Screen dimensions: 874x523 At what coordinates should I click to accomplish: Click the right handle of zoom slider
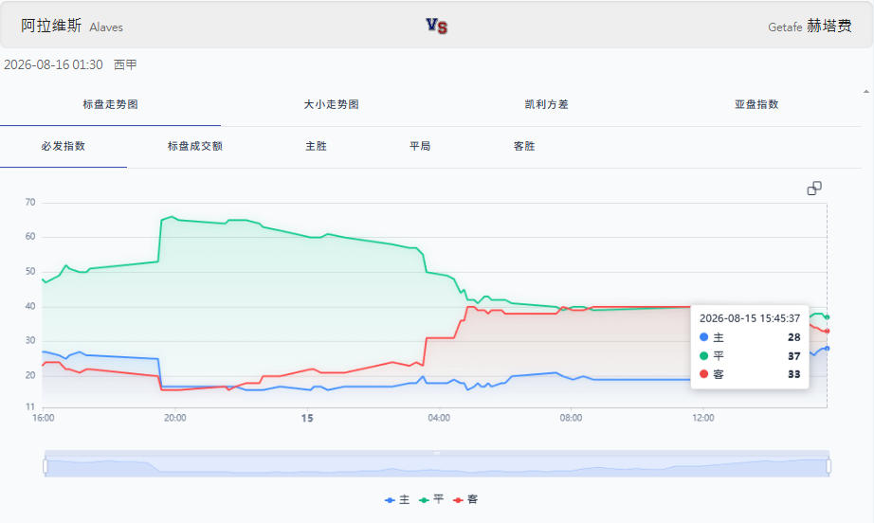point(828,466)
